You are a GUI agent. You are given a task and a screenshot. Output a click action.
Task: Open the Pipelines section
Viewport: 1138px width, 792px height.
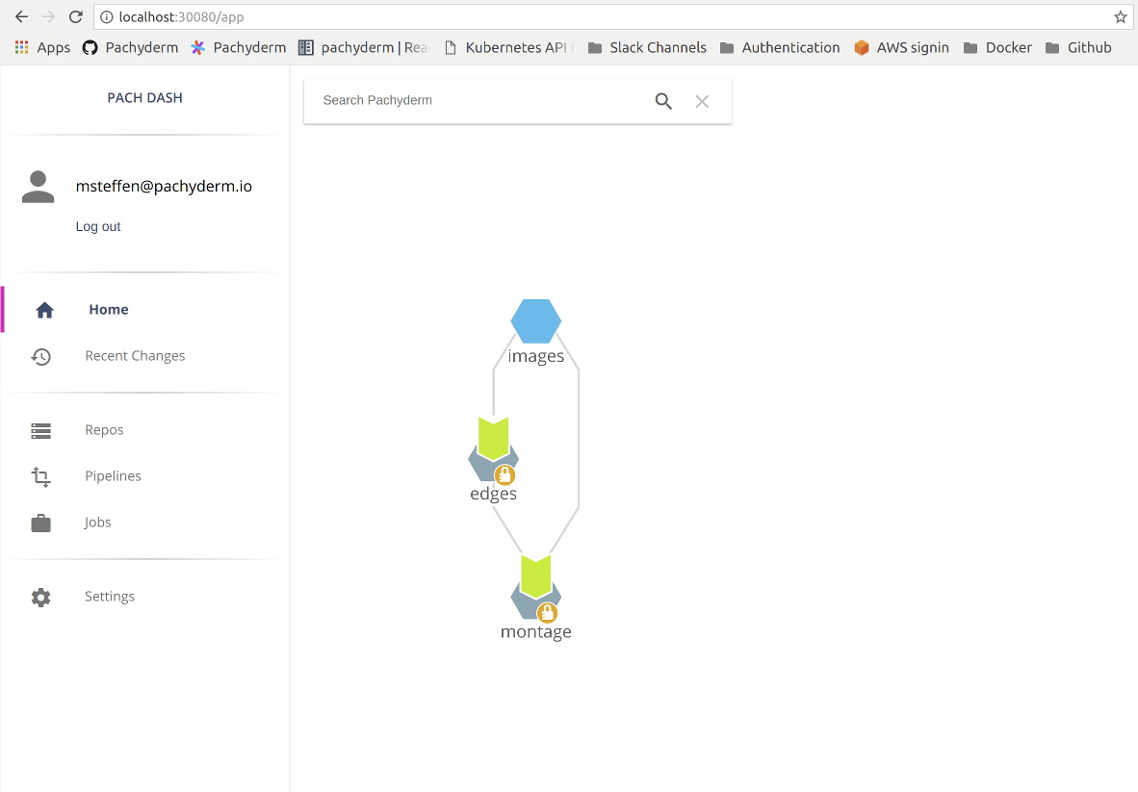click(113, 476)
